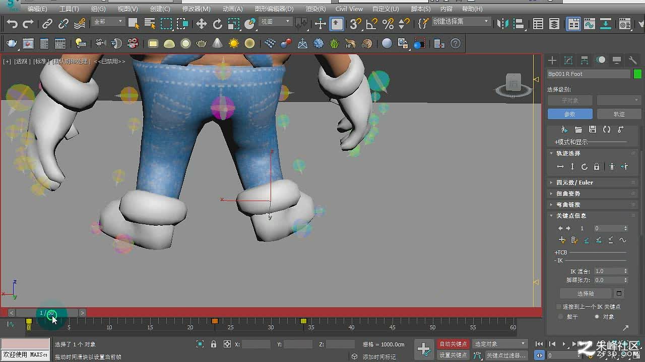The width and height of the screenshot is (645, 362).
Task: Open the 选定对象 dropdown
Action: tap(500, 344)
